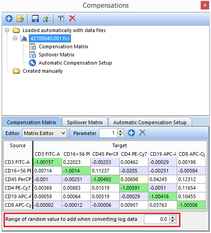Click cell 0.22023 in the matrix
Viewport: 211px width, 233px height.
click(x=76, y=162)
